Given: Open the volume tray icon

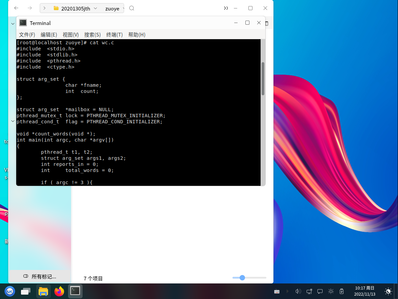Looking at the screenshot, I should [298, 291].
